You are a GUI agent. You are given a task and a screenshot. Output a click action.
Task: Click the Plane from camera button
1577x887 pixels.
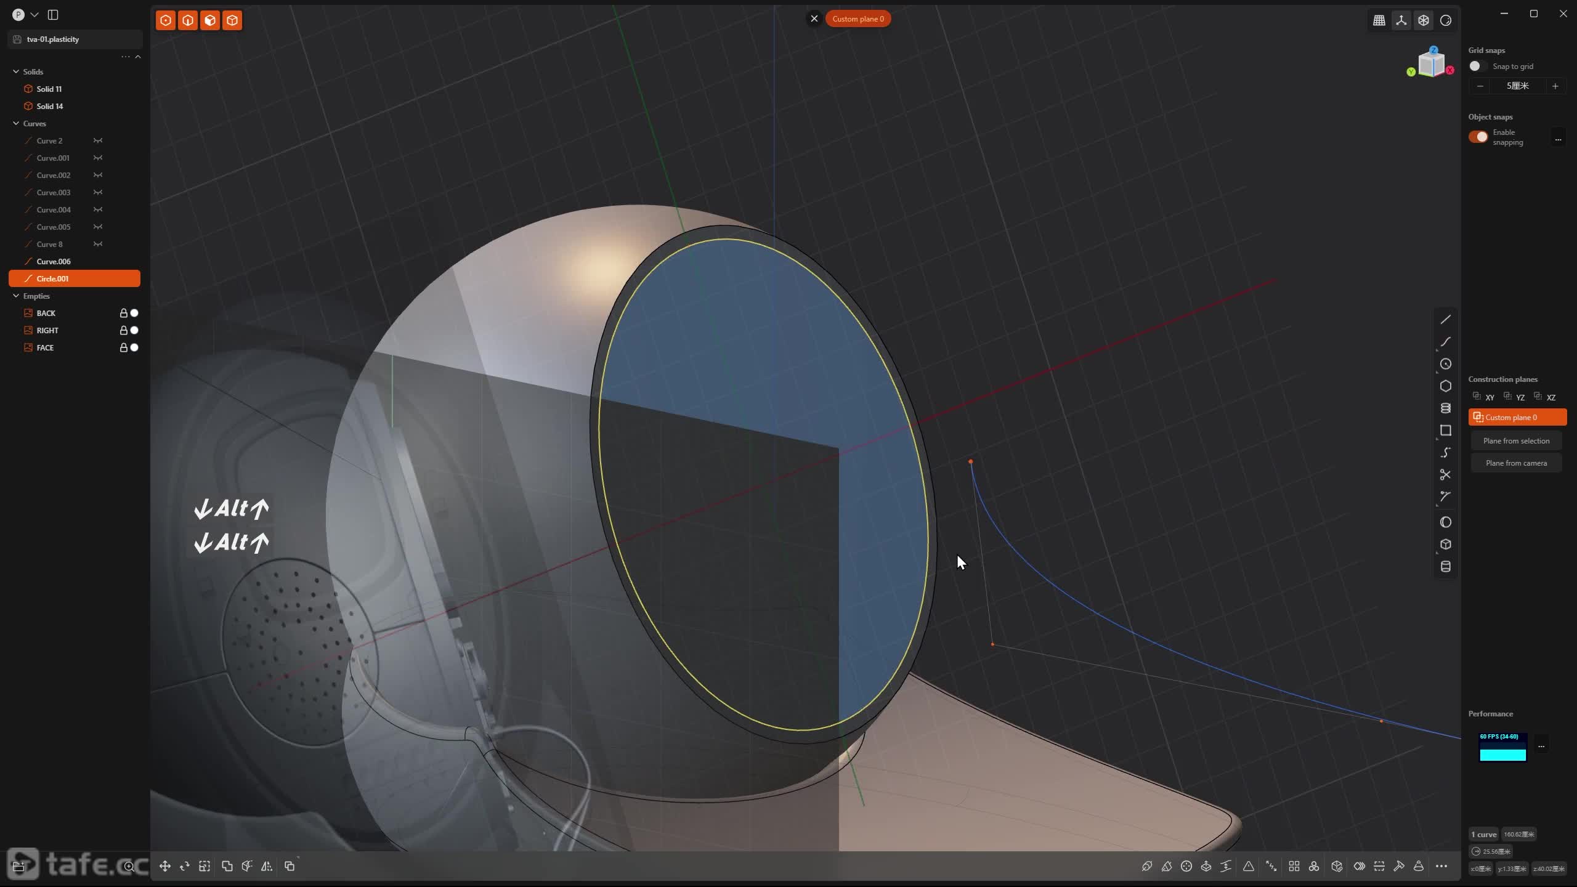1516,463
